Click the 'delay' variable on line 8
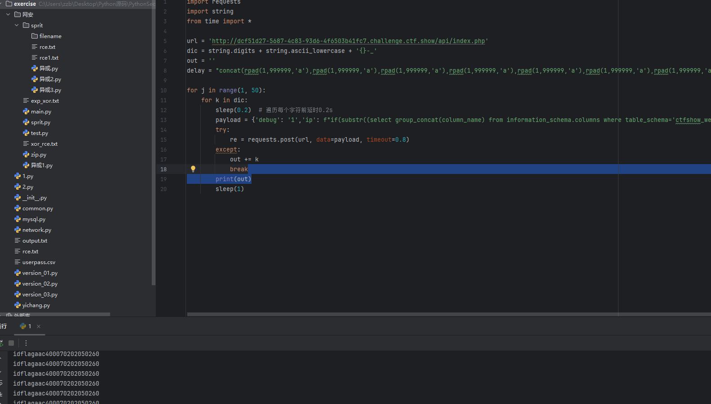Viewport: 711px width, 404px height. 196,70
